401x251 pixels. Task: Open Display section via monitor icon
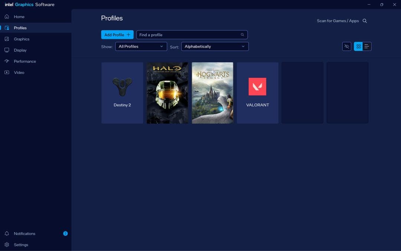coord(7,50)
